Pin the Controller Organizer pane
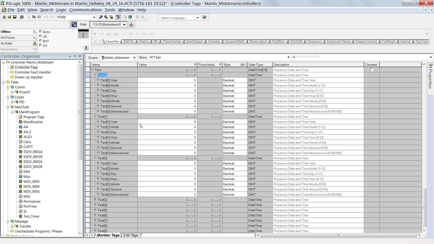This screenshot has height=244, width=434. (75, 56)
